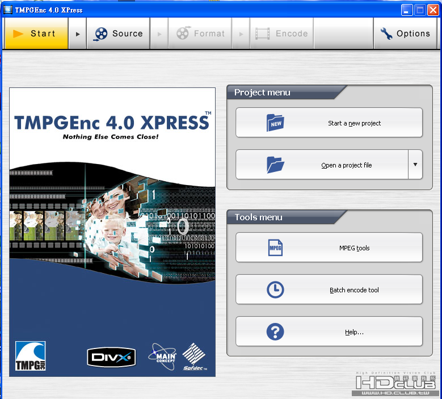Click the arrow between Start and Source
This screenshot has width=442, height=399.
pos(78,34)
